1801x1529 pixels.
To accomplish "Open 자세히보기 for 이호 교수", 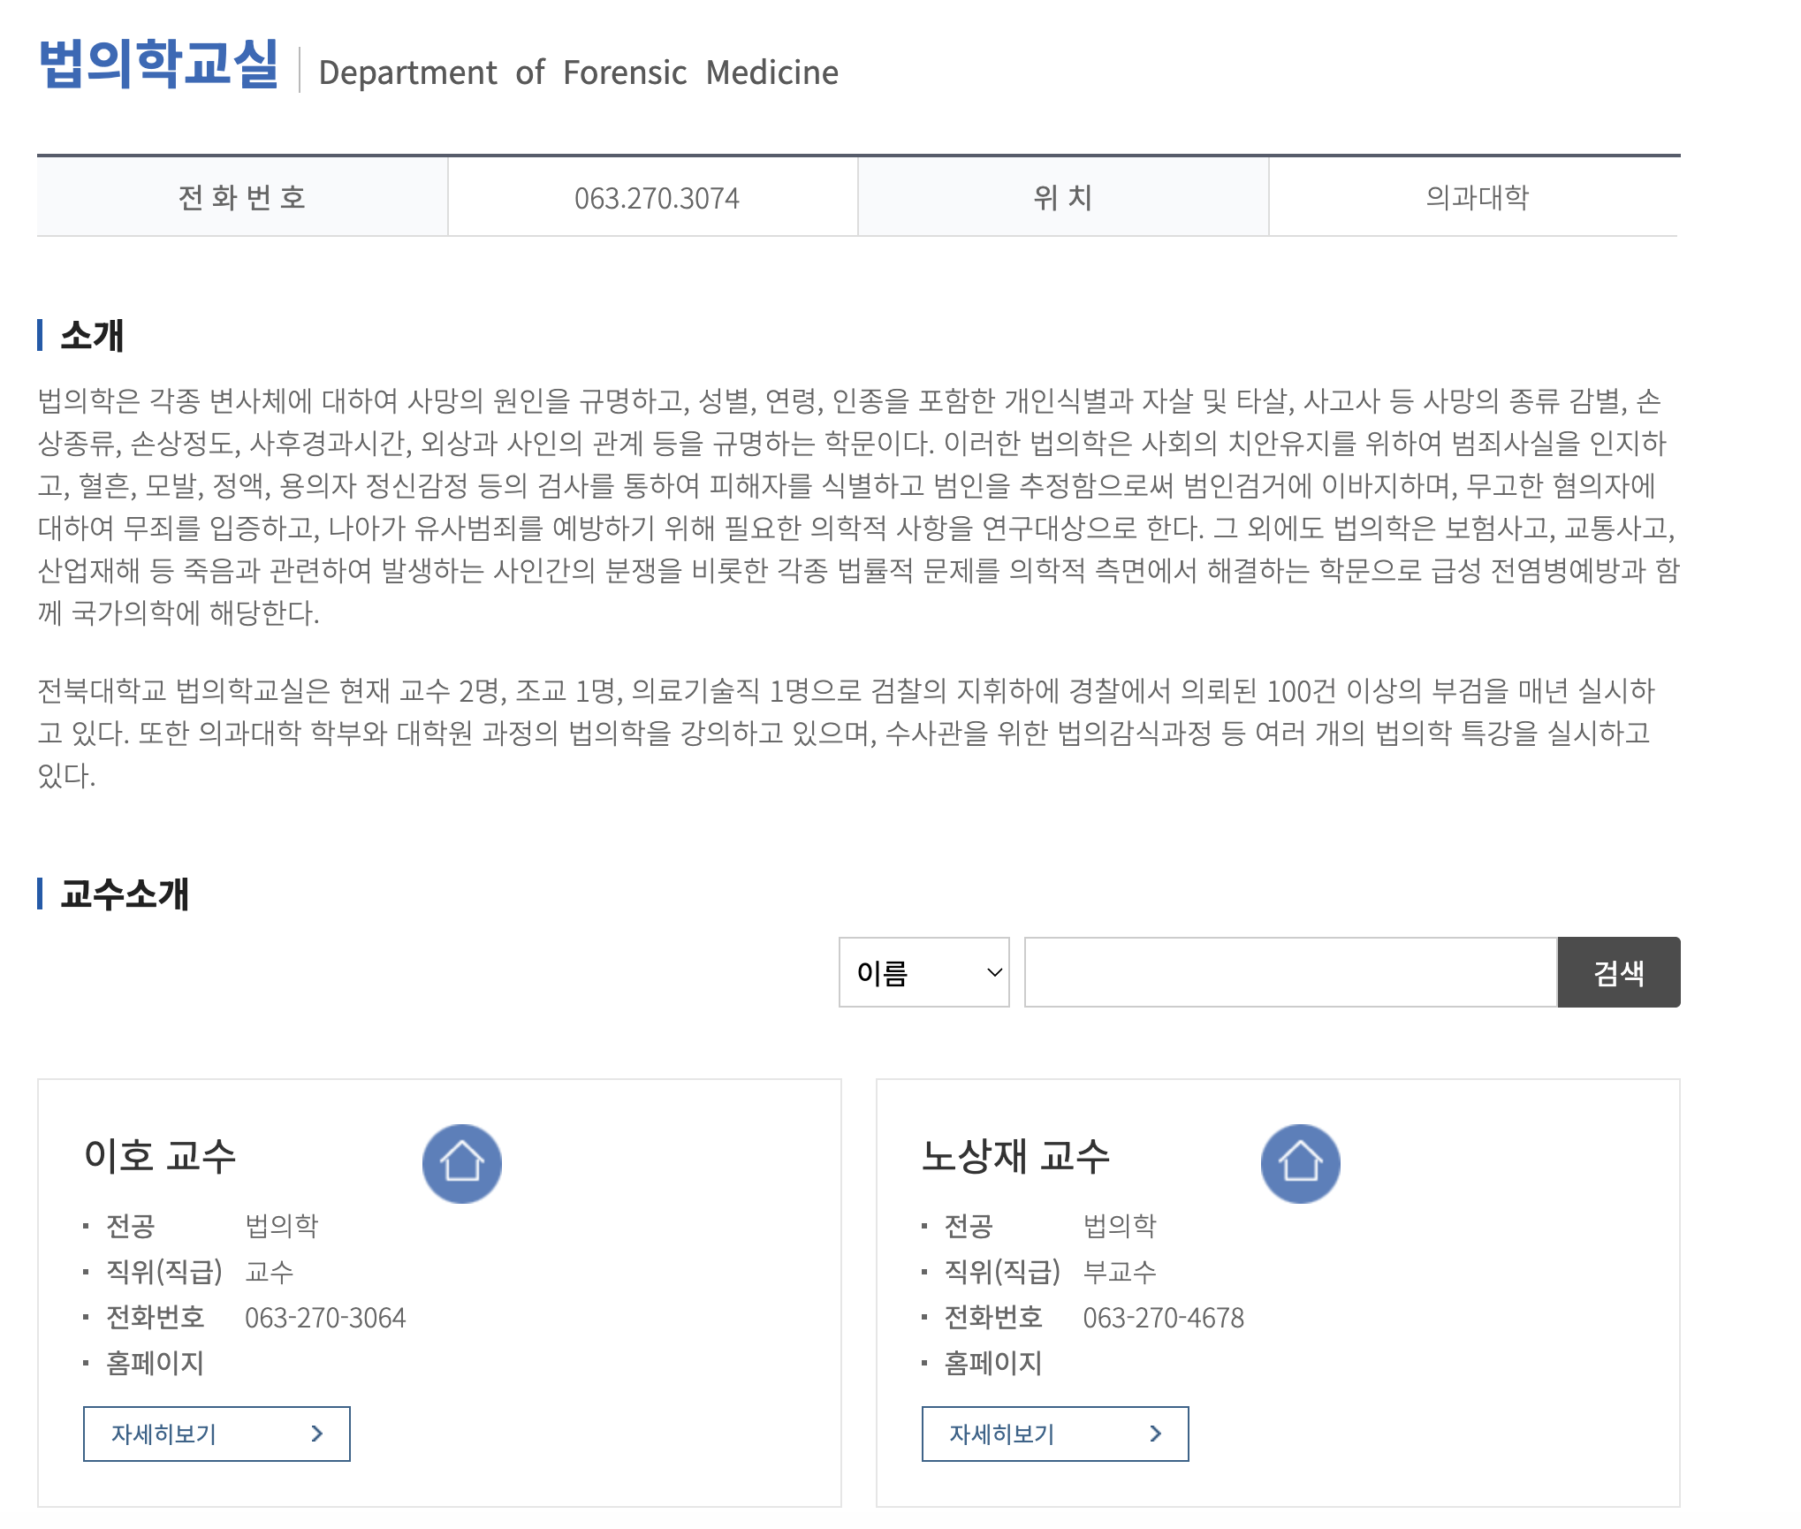I will [x=217, y=1434].
